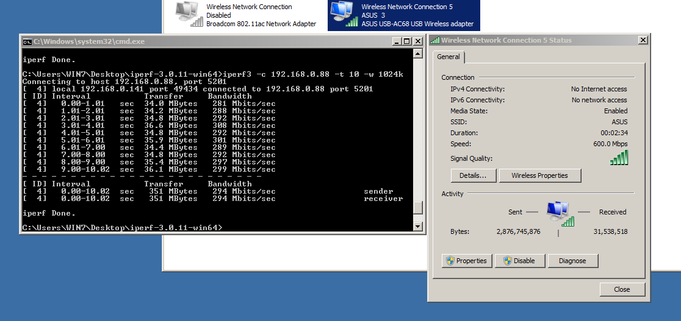
Task: Click the Activity computers network icon
Action: tap(560, 213)
